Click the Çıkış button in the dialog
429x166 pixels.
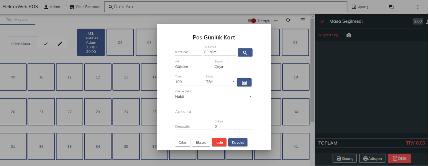[182, 142]
